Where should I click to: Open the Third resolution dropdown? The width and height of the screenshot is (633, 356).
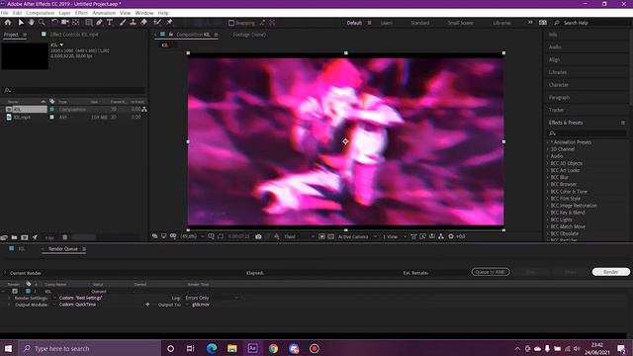coord(299,236)
